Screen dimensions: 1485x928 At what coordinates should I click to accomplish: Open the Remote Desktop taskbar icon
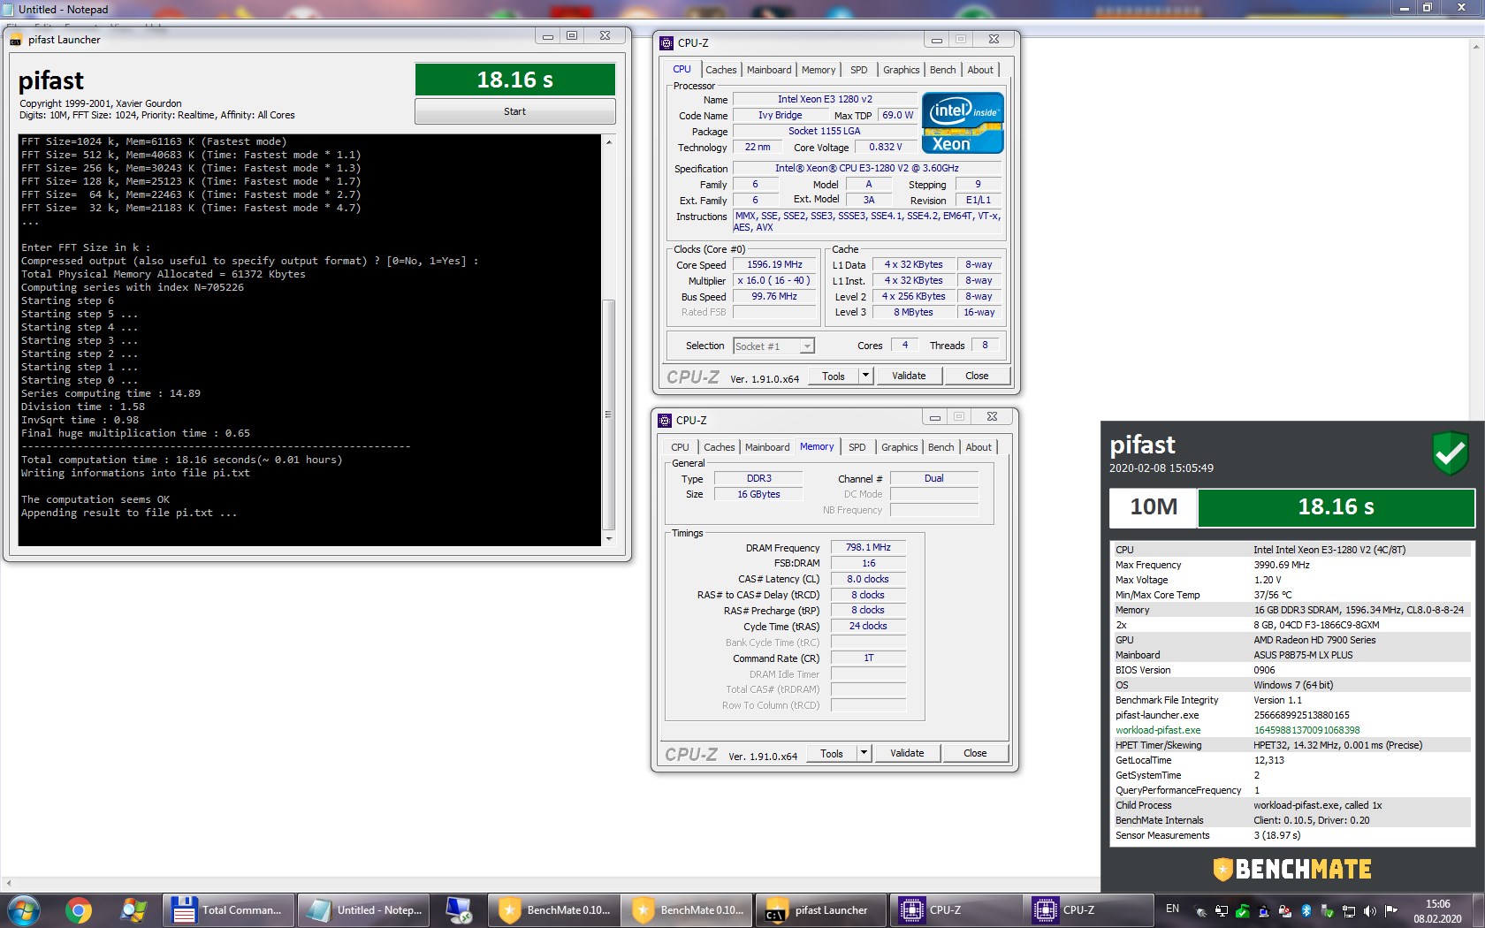[459, 910]
